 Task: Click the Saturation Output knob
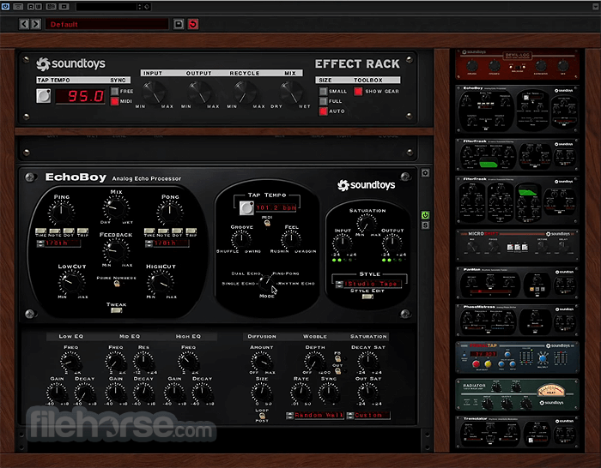pyautogui.click(x=392, y=243)
